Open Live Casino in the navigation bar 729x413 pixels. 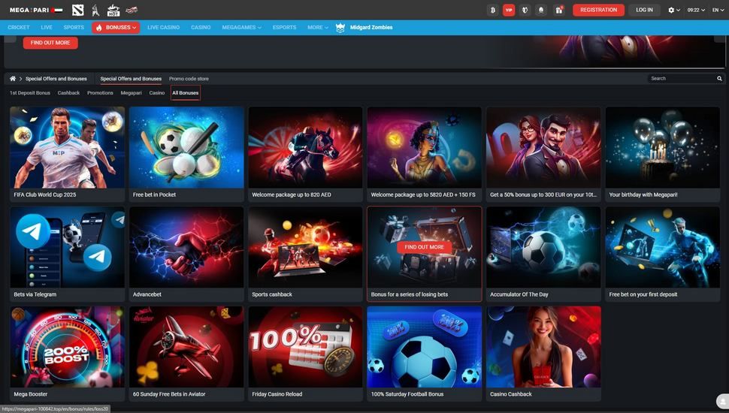[163, 28]
